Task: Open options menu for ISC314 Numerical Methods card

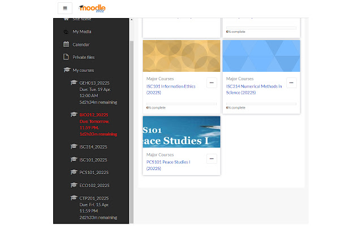Action: [x=291, y=83]
